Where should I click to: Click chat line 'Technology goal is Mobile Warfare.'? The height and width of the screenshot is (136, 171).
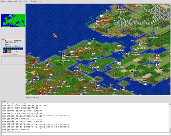tap(18, 104)
